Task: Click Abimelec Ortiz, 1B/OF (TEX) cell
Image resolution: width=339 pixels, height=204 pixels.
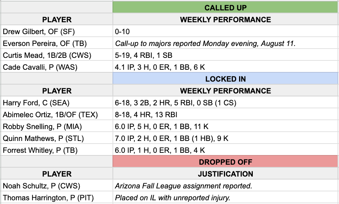Action: [x=57, y=114]
